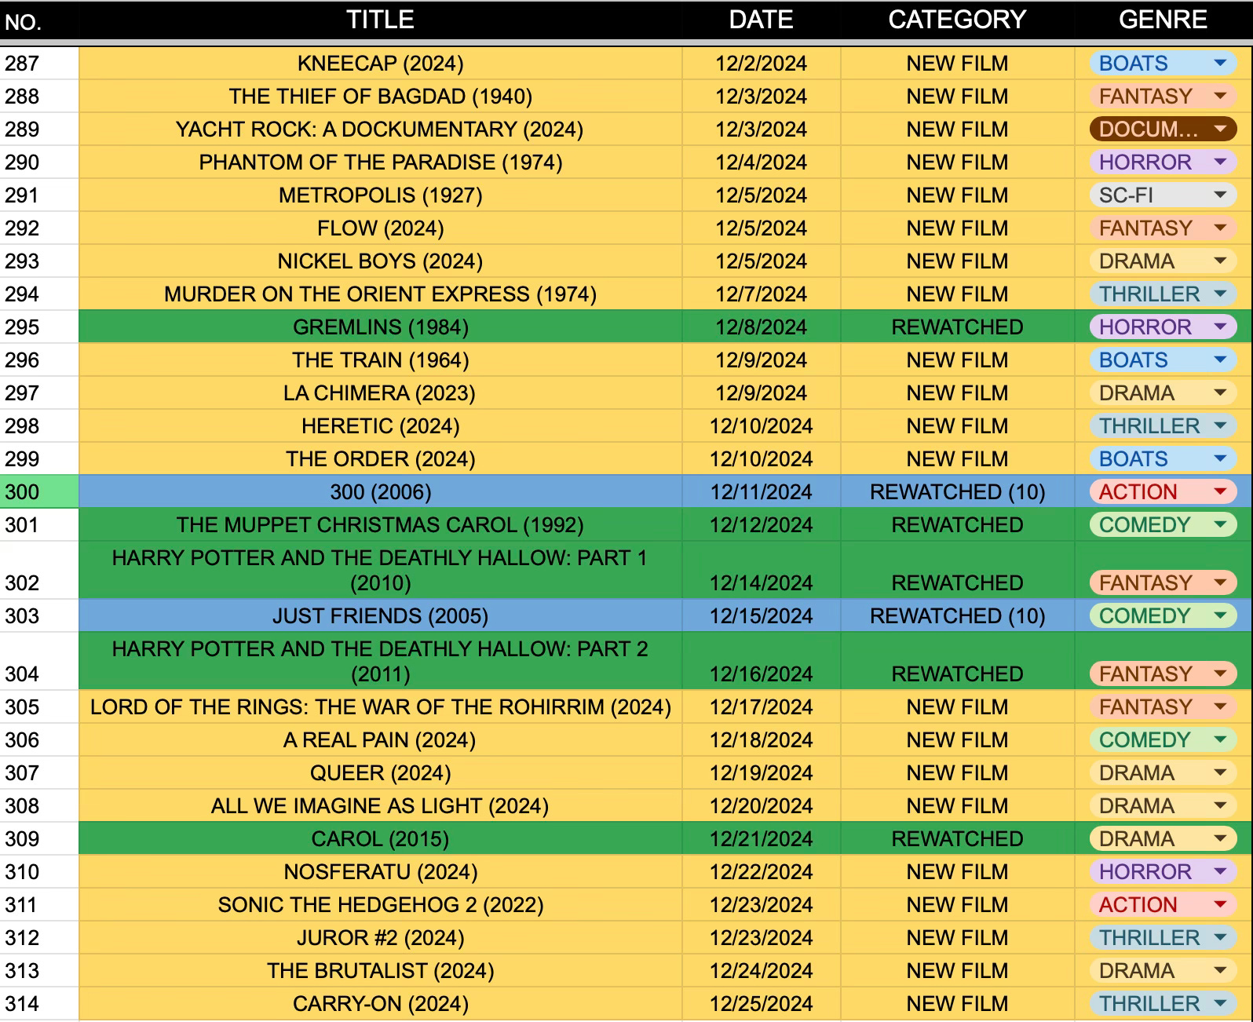Open genre dropdown for Kneecap (2024)
Viewport: 1253px width, 1022px height.
coord(1163,64)
